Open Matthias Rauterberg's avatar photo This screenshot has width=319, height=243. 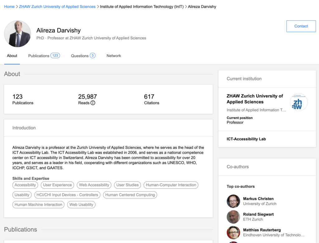(x=233, y=232)
